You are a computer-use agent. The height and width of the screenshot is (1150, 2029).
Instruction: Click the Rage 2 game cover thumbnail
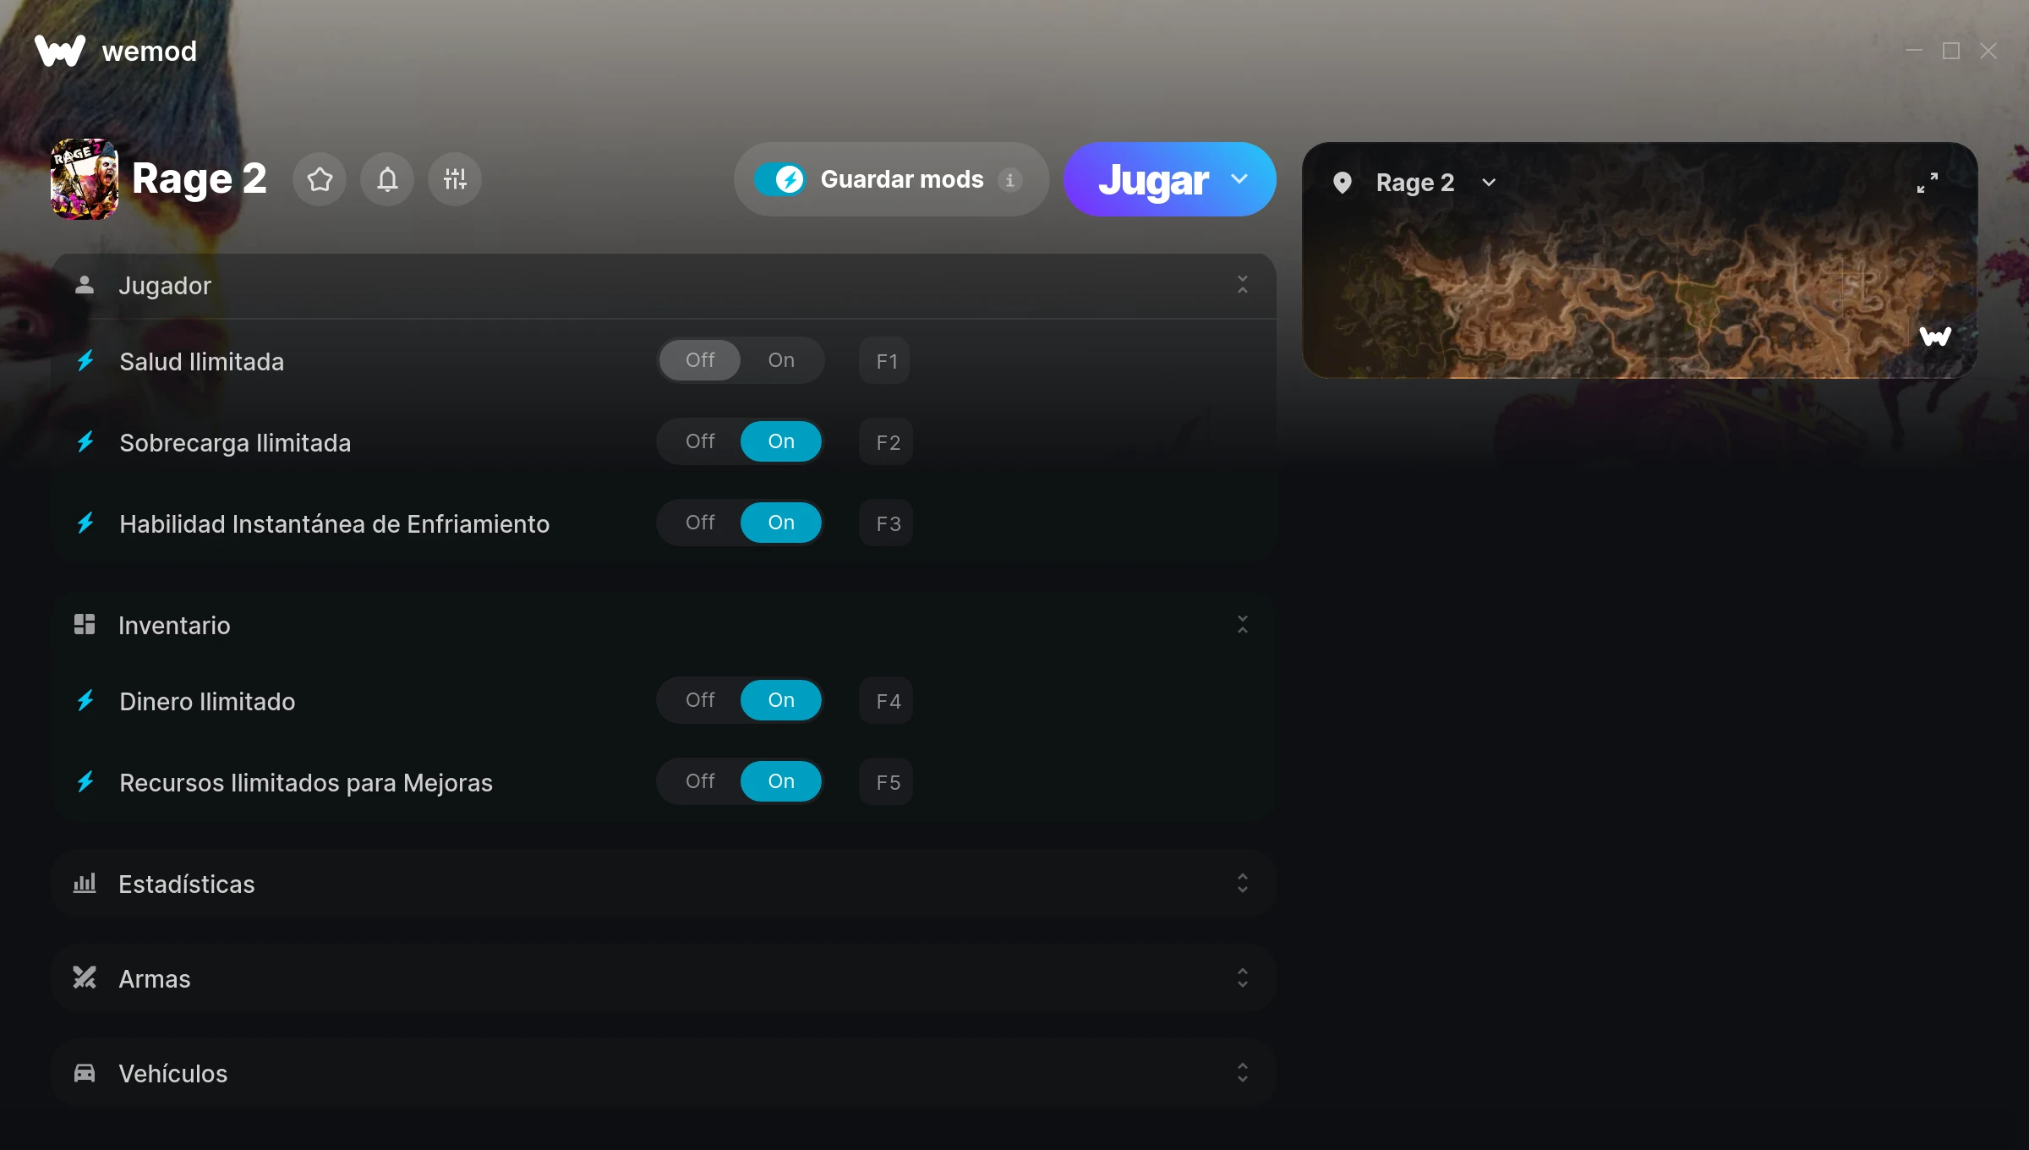[x=85, y=179]
